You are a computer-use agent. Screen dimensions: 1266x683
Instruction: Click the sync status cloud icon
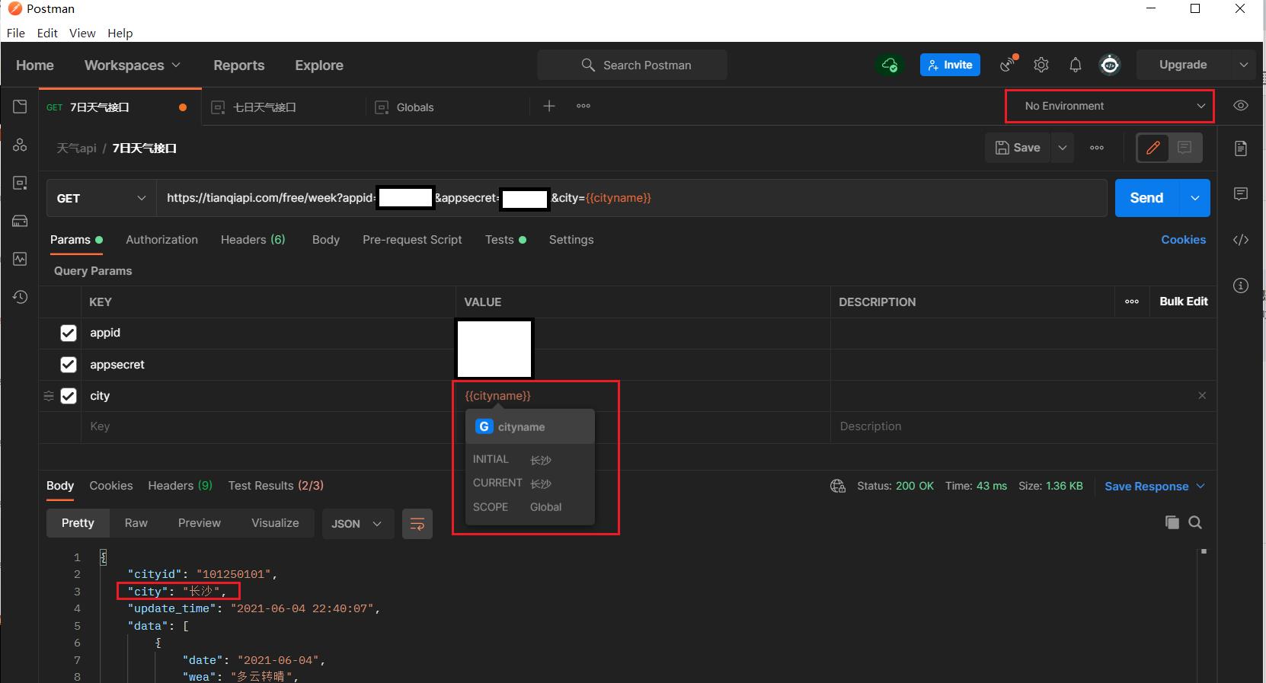click(889, 65)
